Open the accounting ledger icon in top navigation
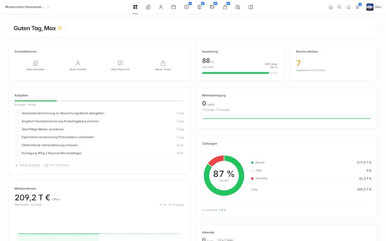The height and width of the screenshot is (241, 386). tap(238, 7)
